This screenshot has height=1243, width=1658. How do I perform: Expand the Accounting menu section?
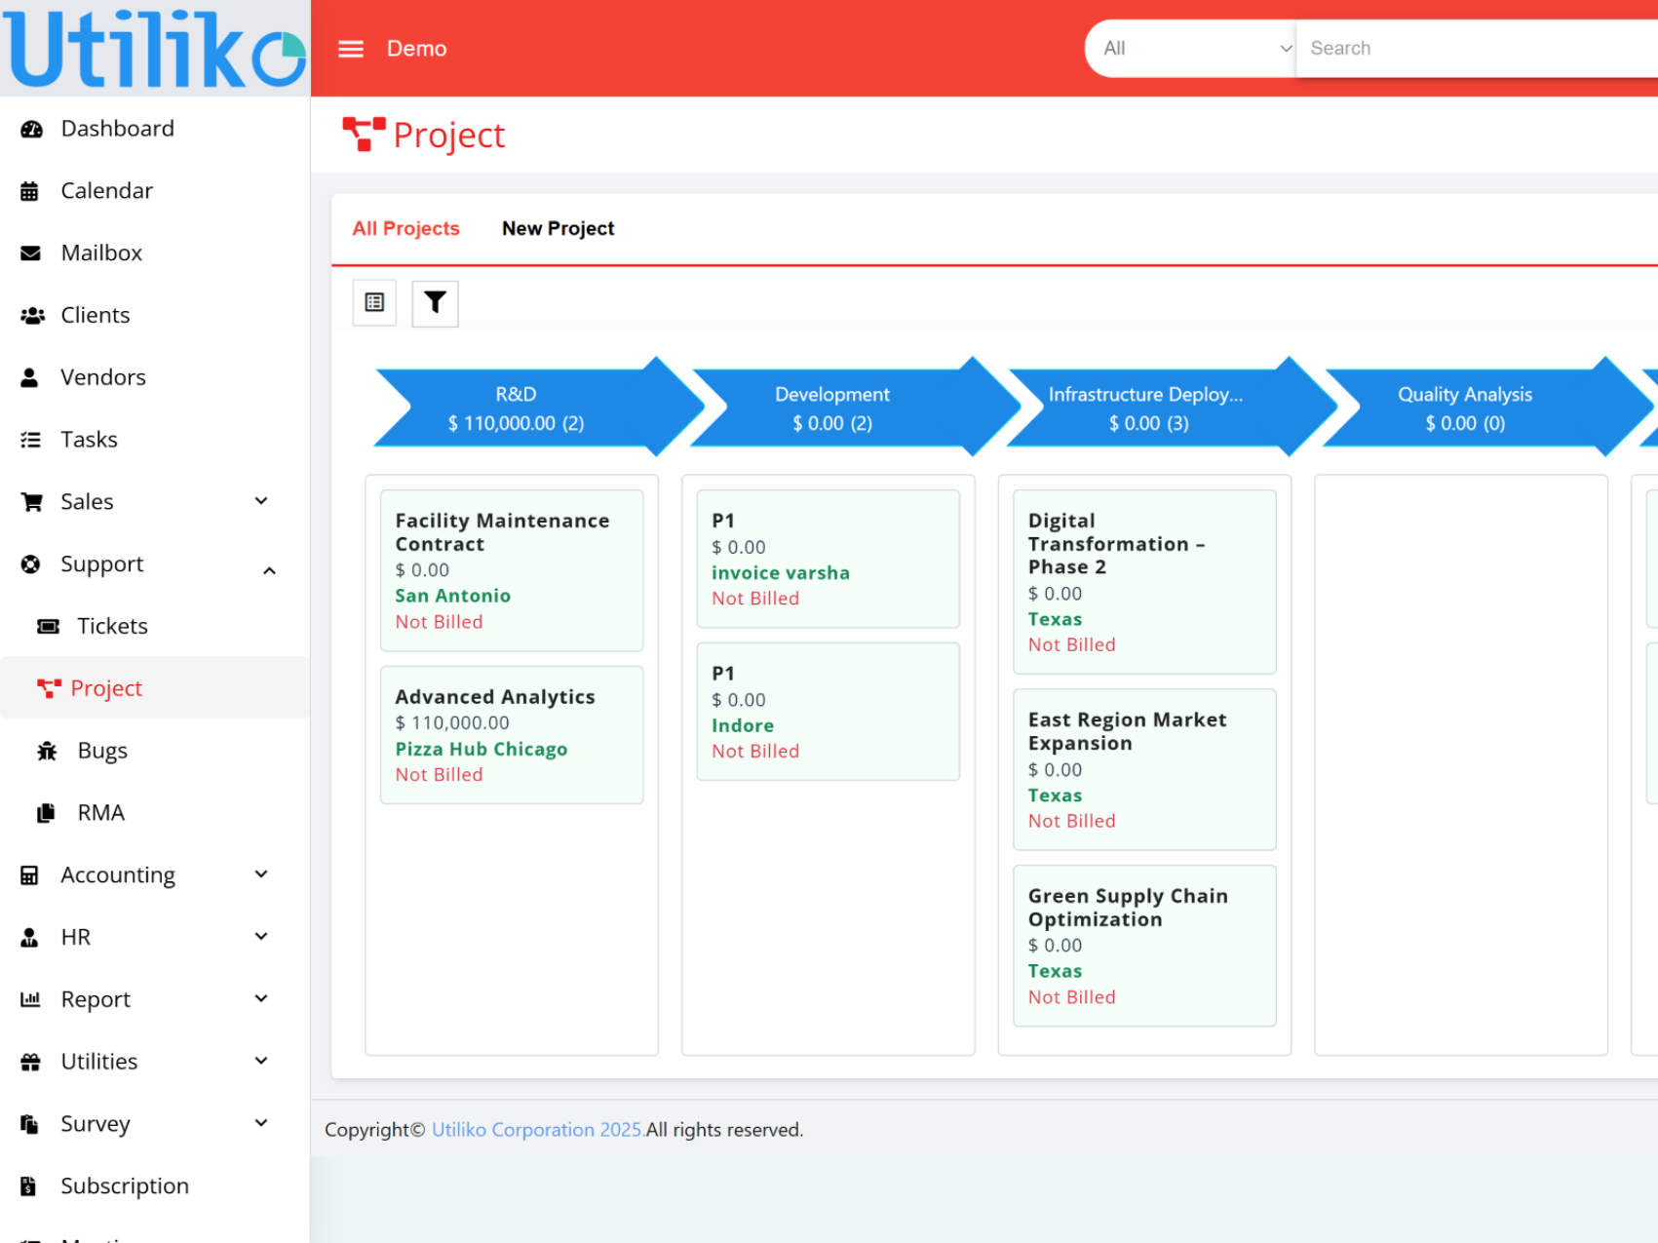point(261,874)
